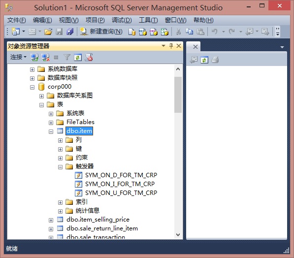Close the 对象资源管理器 panel
294x258 pixels.
coord(179,46)
